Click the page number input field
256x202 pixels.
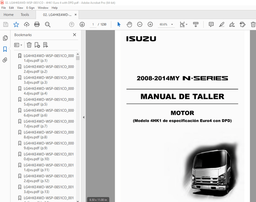tap(93, 24)
